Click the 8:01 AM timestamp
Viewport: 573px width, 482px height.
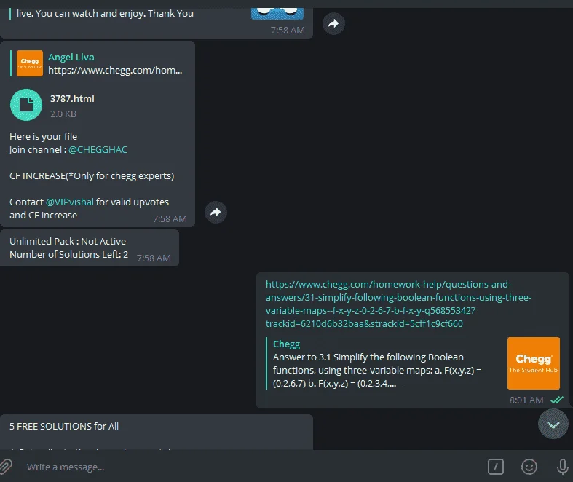tap(526, 400)
